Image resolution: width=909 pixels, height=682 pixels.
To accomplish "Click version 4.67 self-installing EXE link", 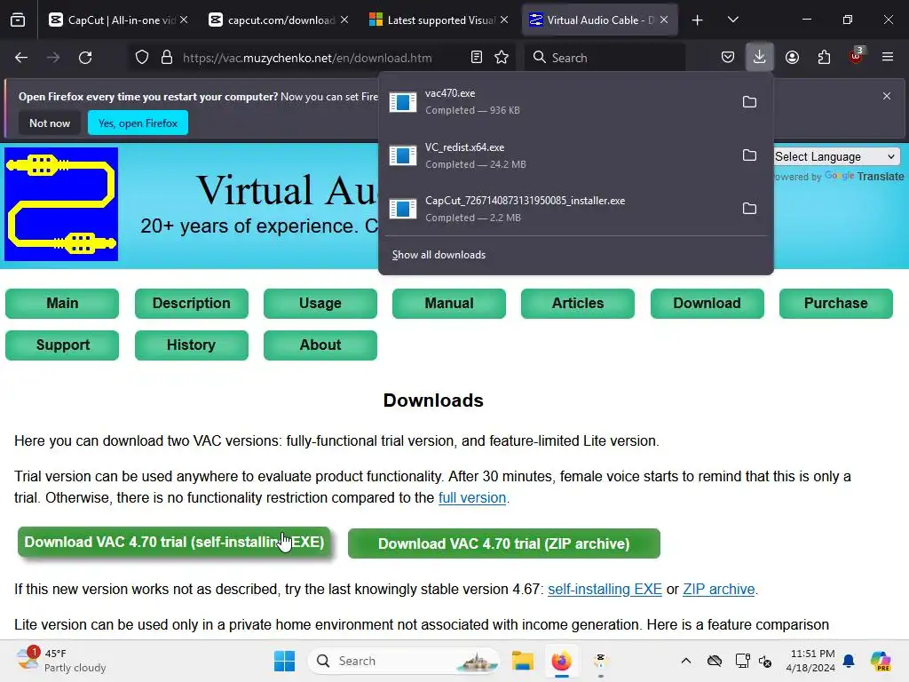I will tap(605, 590).
